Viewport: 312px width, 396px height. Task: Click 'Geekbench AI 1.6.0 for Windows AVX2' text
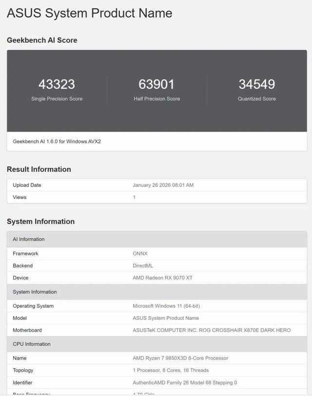point(57,141)
